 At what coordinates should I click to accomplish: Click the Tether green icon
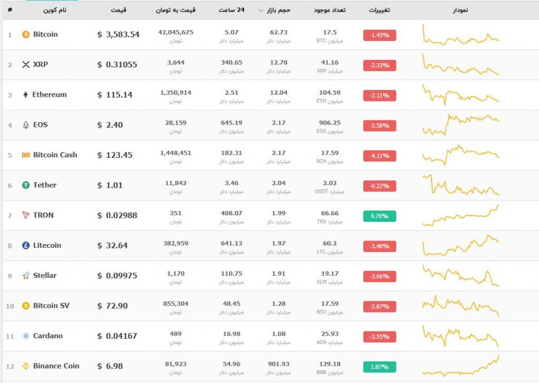click(26, 185)
